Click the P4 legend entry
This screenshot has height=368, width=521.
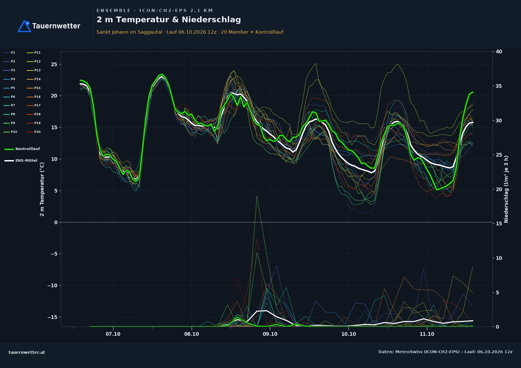9,79
